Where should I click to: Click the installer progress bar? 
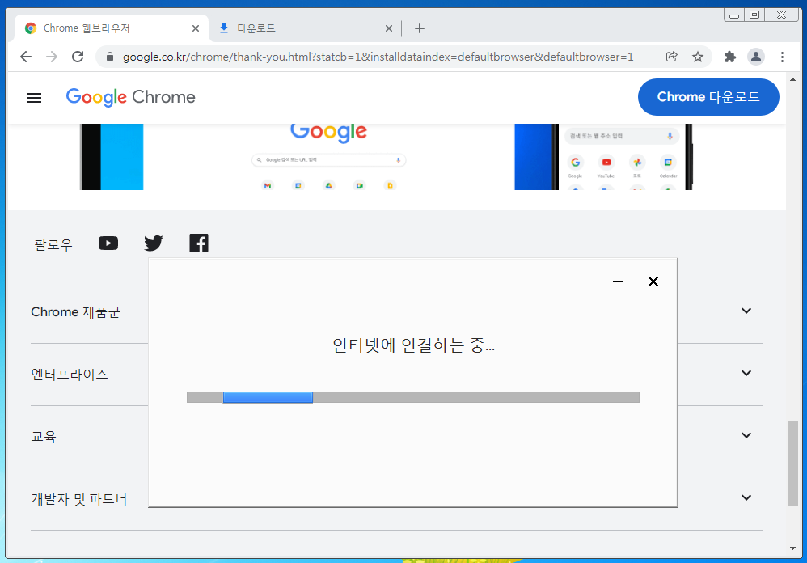(412, 397)
